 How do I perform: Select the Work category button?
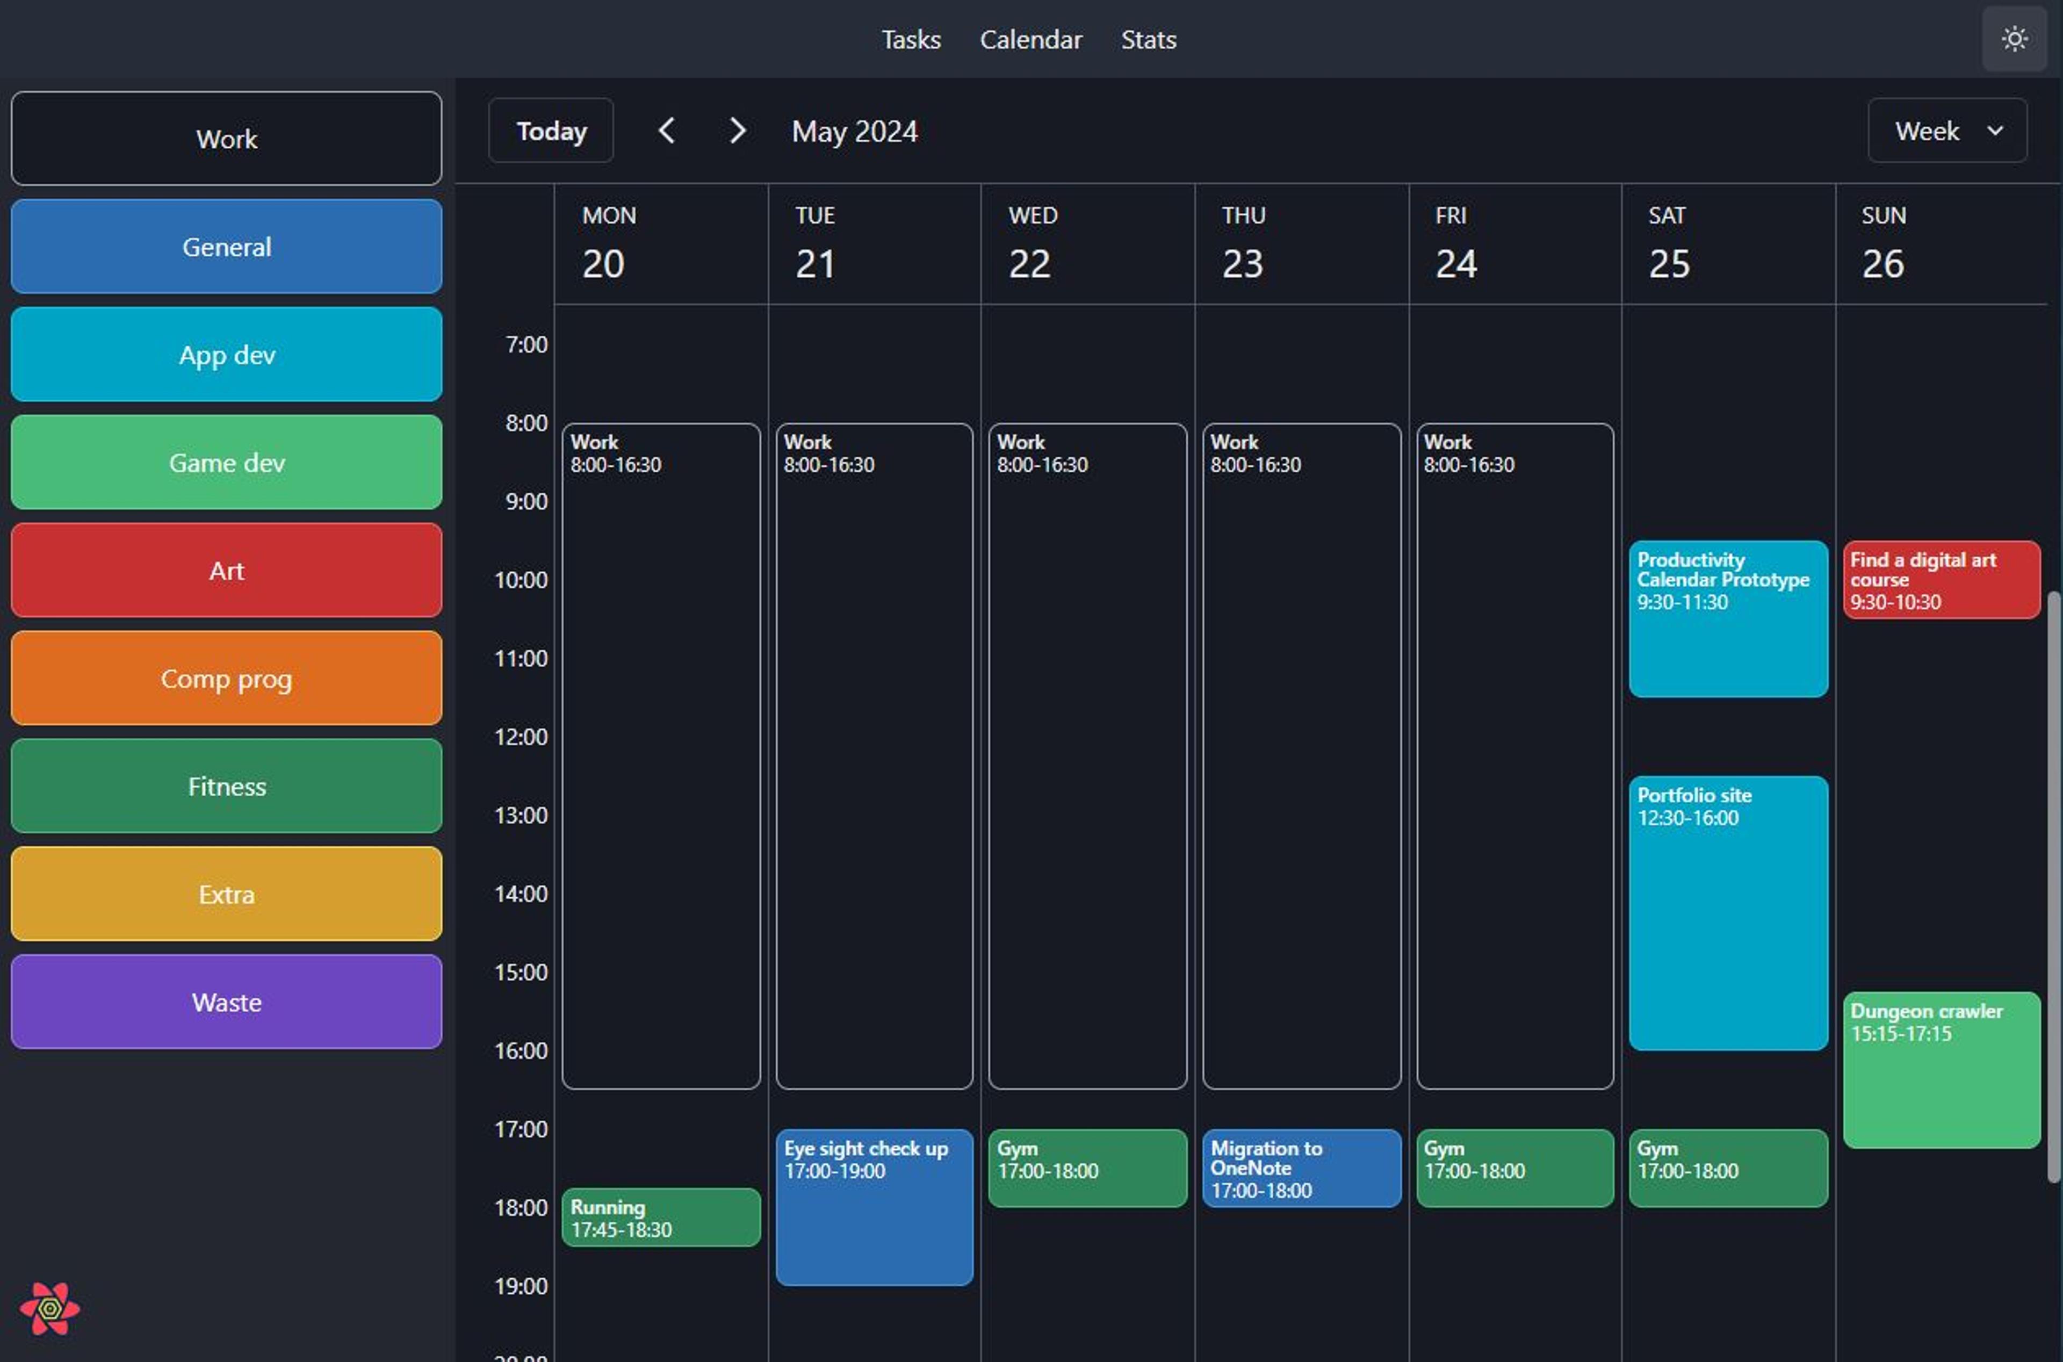[227, 139]
